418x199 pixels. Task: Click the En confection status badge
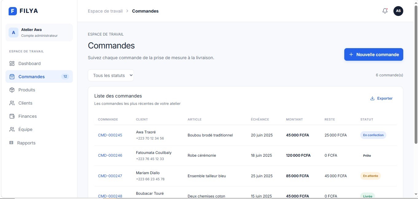pyautogui.click(x=373, y=135)
